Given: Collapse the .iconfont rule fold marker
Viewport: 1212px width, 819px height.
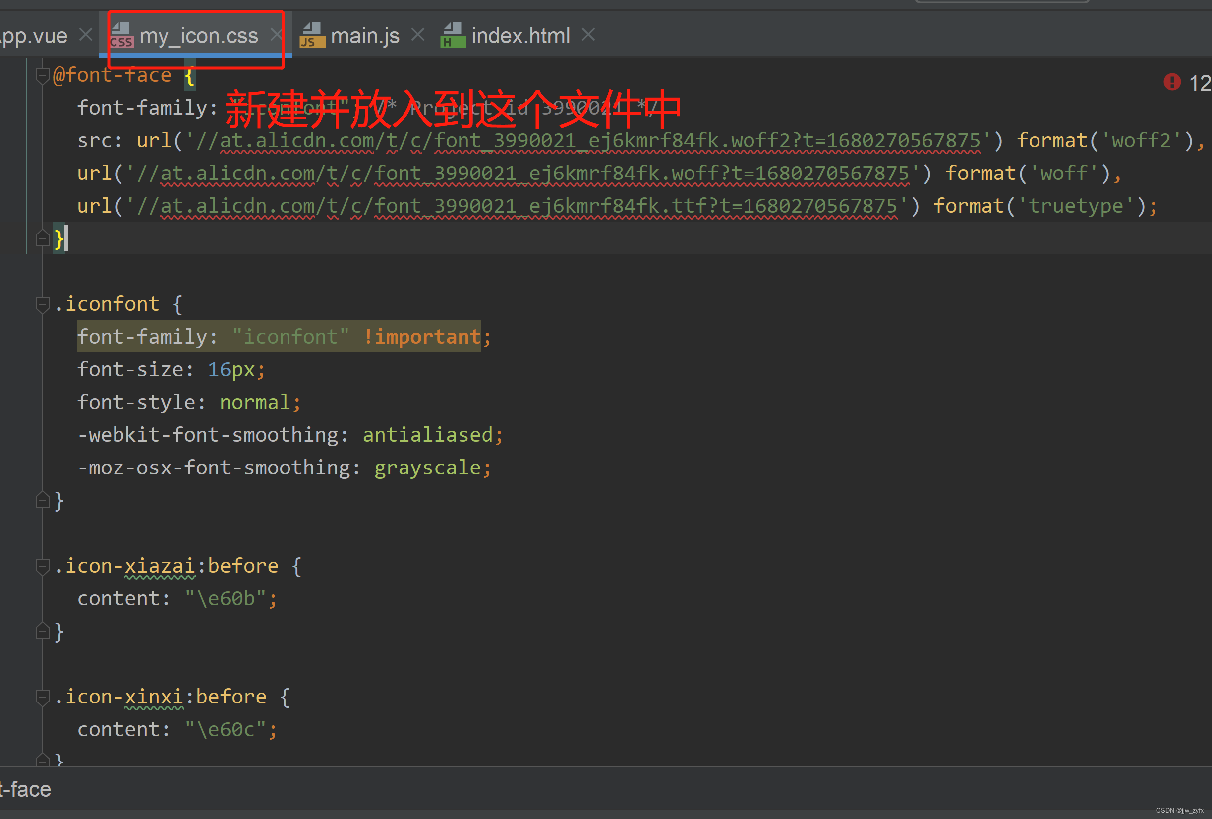Looking at the screenshot, I should (x=42, y=305).
